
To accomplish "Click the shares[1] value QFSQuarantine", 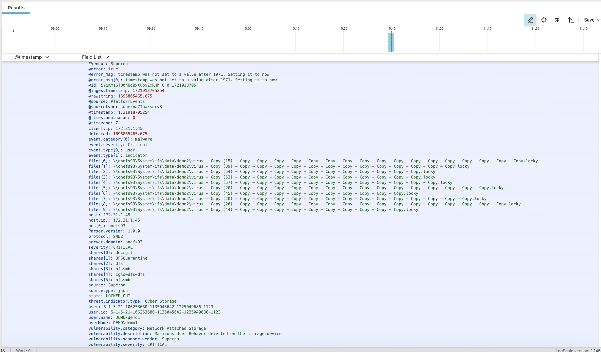I will tap(131, 258).
